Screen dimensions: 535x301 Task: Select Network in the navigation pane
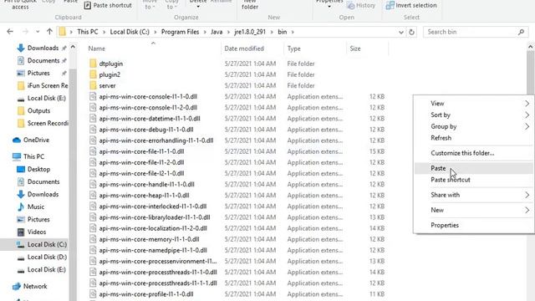pyautogui.click(x=35, y=286)
